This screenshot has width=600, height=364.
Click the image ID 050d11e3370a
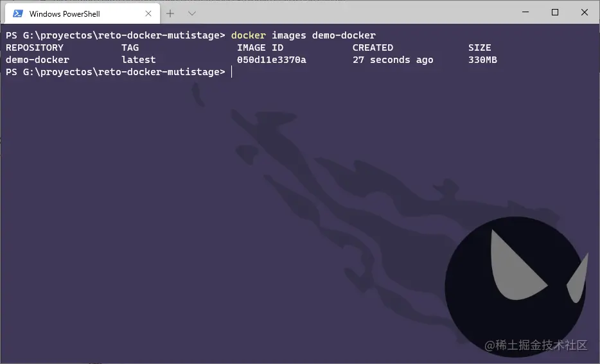[272, 60]
